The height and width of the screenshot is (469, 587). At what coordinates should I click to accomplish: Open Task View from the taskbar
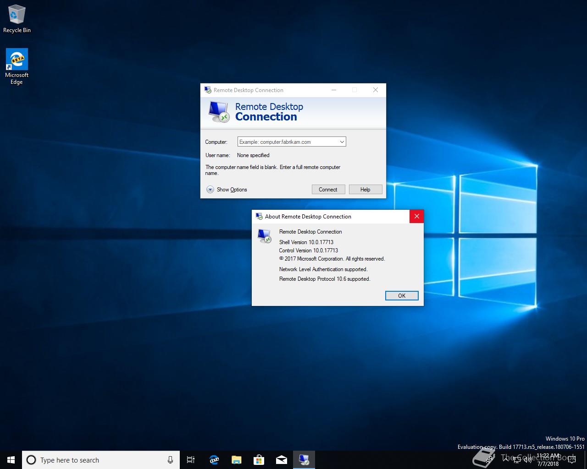(191, 460)
